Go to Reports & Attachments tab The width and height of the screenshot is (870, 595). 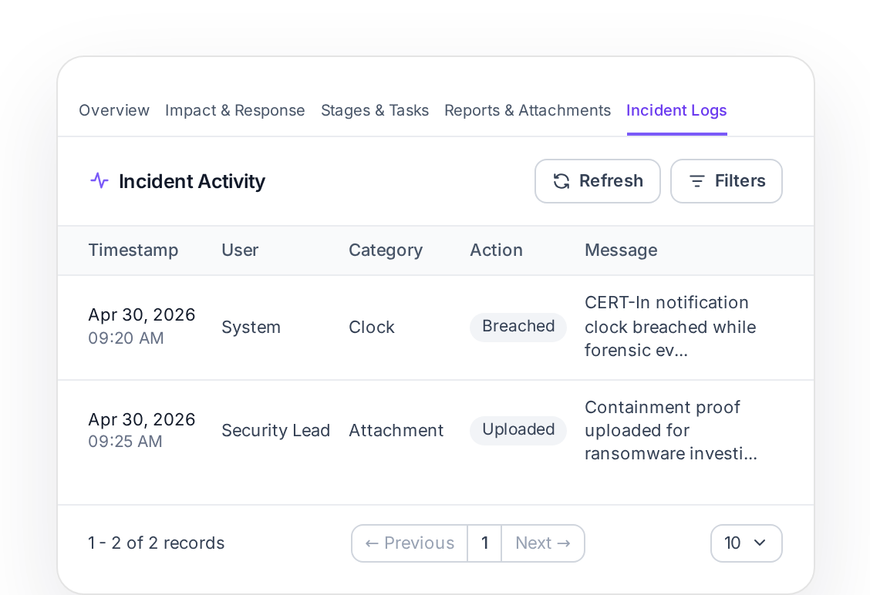[x=528, y=110]
